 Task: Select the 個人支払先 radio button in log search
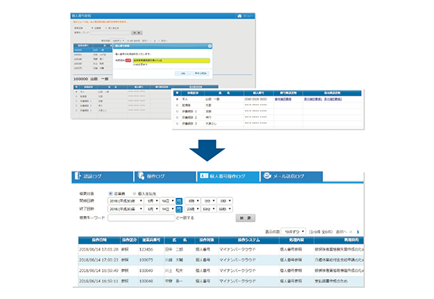click(x=134, y=193)
